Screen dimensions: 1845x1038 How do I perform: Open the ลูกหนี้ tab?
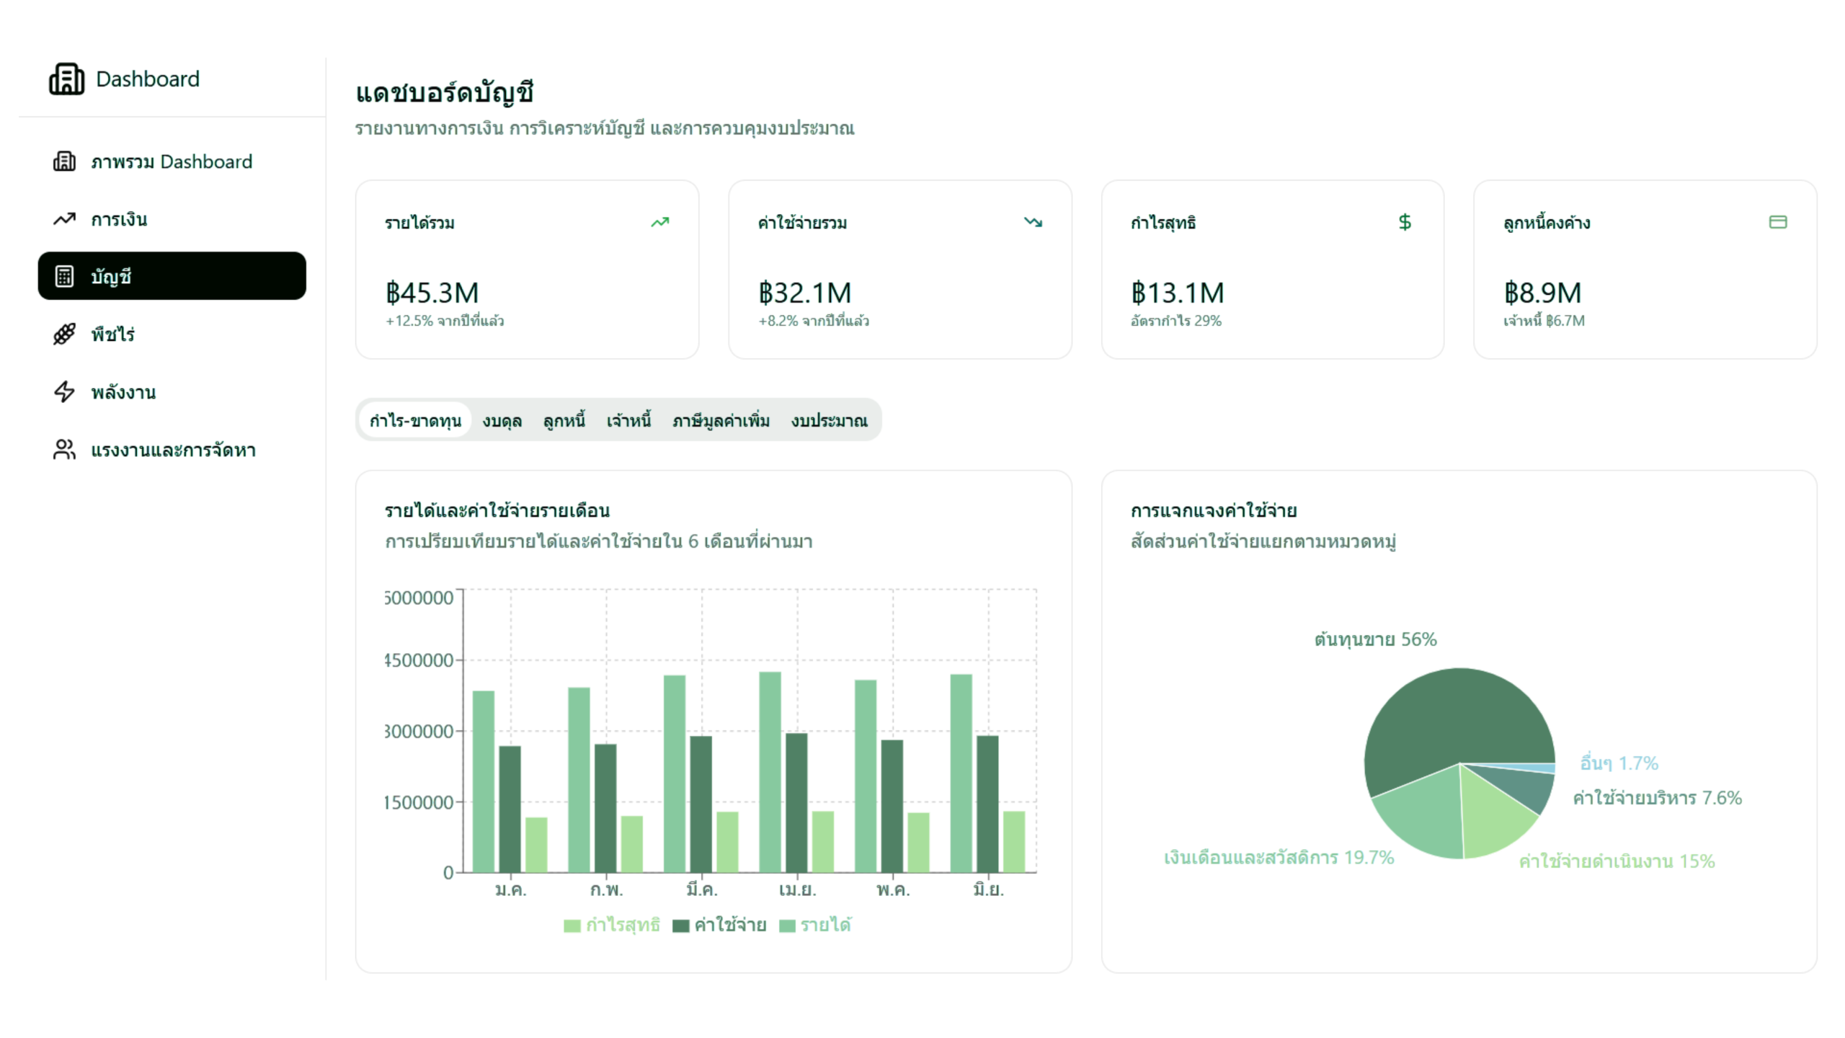[x=564, y=420]
